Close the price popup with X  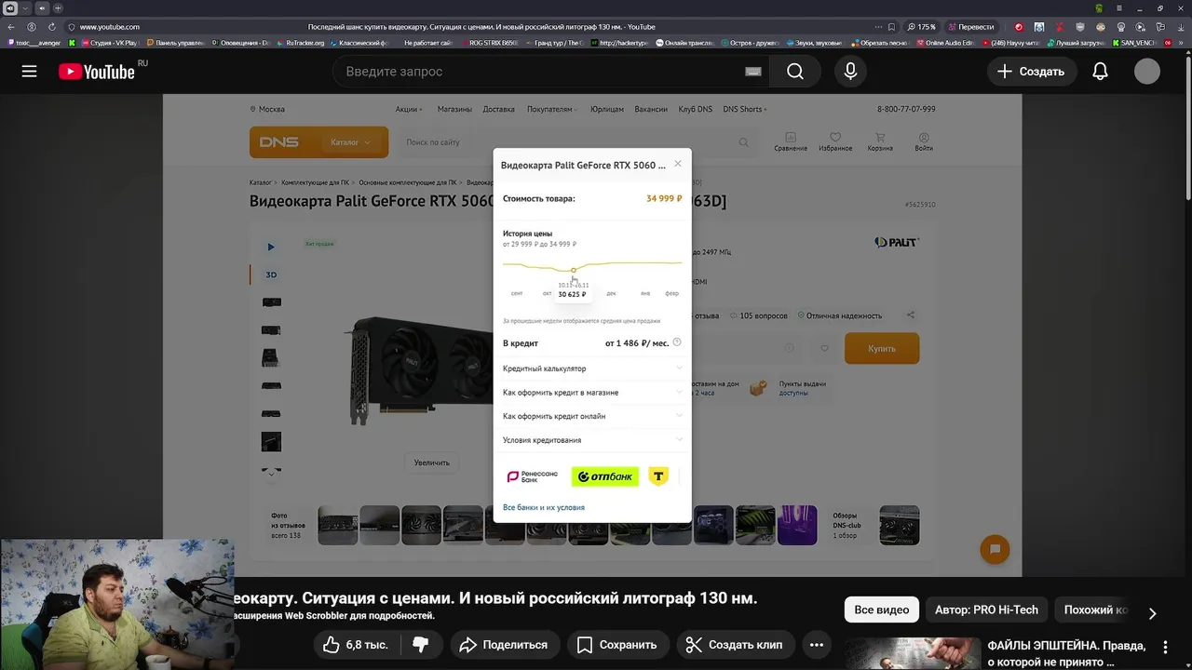tap(678, 164)
